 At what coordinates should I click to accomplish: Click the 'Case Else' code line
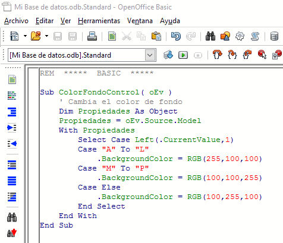(99, 187)
